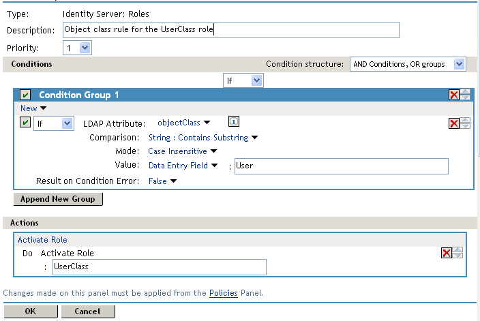Move the LDAP condition row down
This screenshot has width=480, height=321.
coord(466,127)
